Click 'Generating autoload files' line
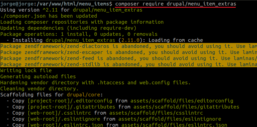 coord(38,77)
